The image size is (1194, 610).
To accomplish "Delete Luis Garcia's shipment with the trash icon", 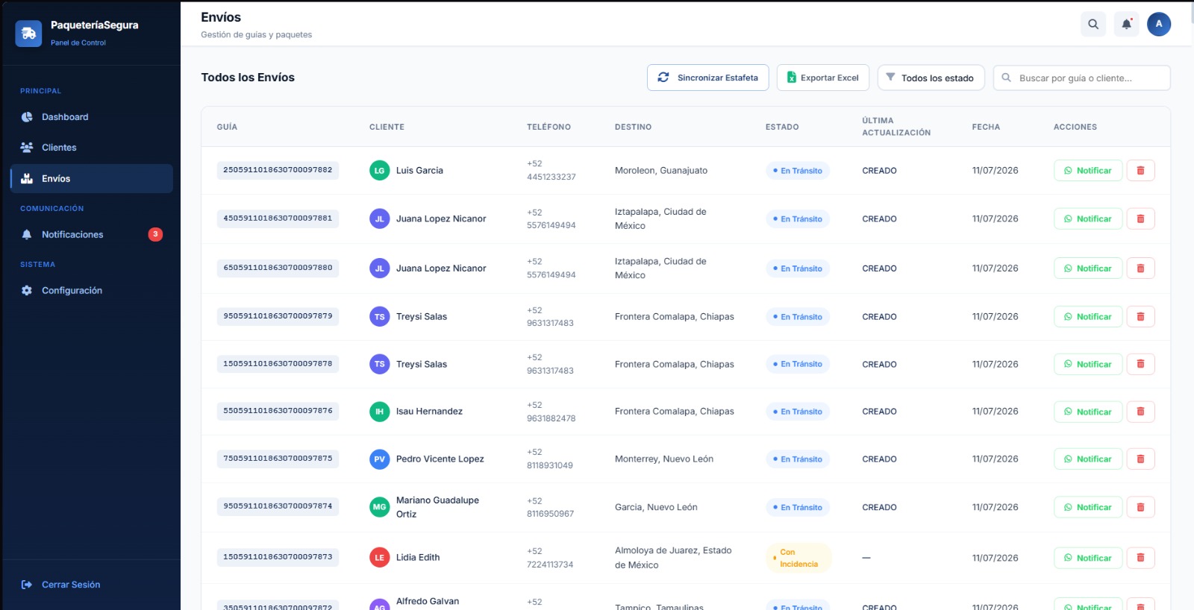I will tap(1140, 171).
